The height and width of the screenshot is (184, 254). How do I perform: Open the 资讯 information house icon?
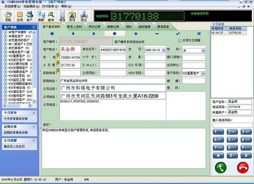click(72, 16)
